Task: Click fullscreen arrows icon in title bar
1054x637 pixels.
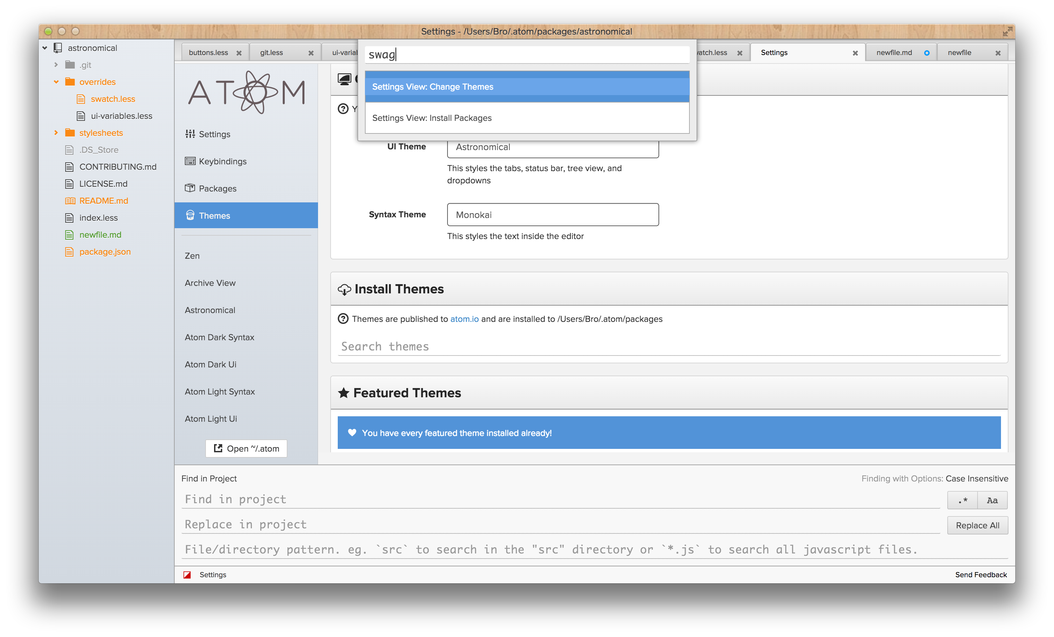Action: [1007, 32]
